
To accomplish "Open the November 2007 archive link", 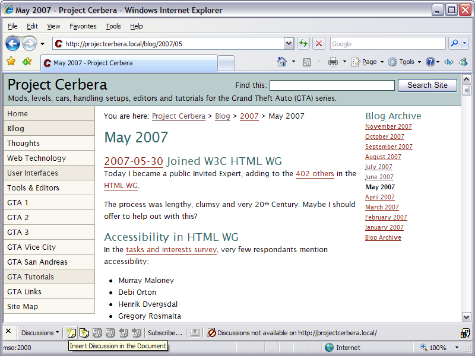I will tap(388, 126).
